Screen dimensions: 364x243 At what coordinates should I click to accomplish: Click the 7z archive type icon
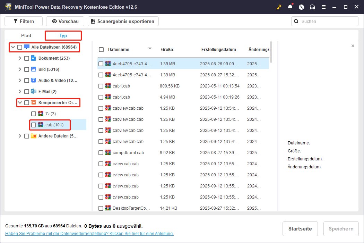tap(41, 114)
